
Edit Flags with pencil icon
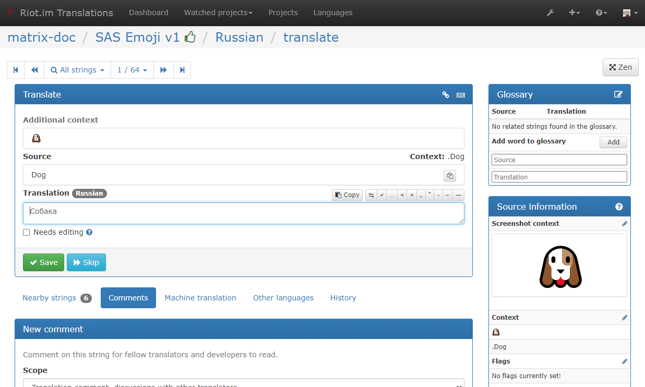pos(625,361)
